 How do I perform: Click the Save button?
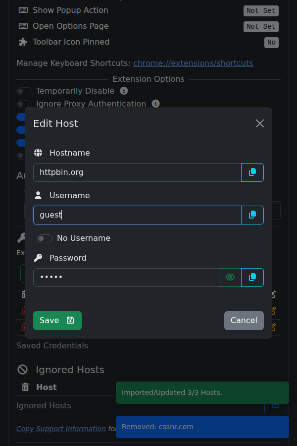click(x=57, y=321)
